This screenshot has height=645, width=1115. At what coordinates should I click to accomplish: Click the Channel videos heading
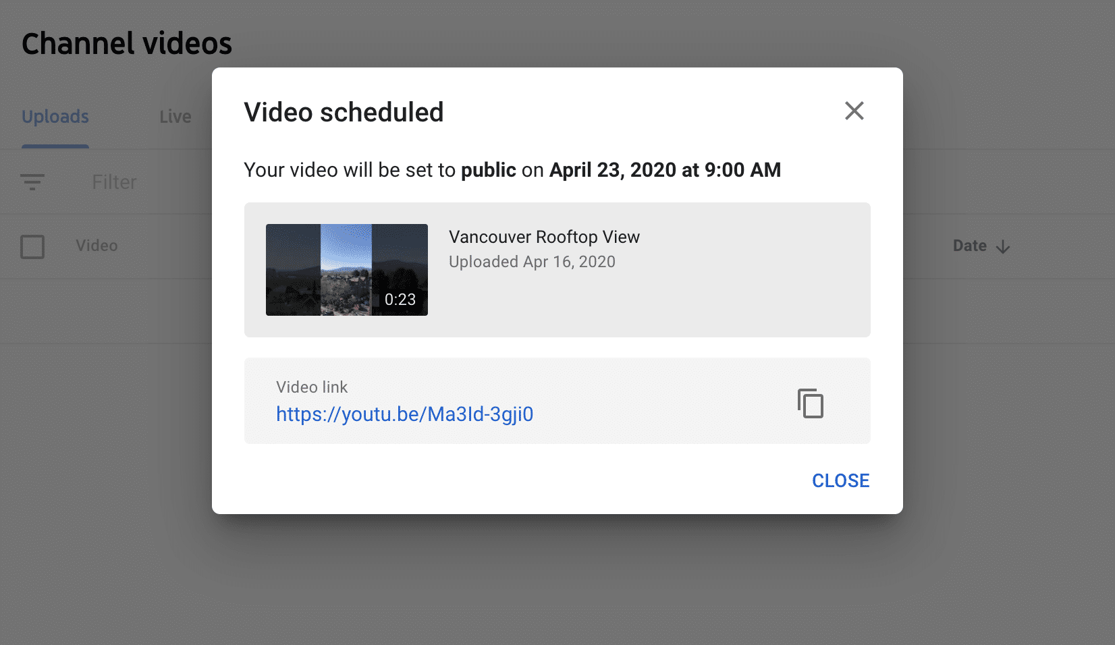[126, 43]
